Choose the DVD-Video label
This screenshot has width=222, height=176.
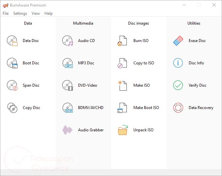pyautogui.click(x=88, y=85)
